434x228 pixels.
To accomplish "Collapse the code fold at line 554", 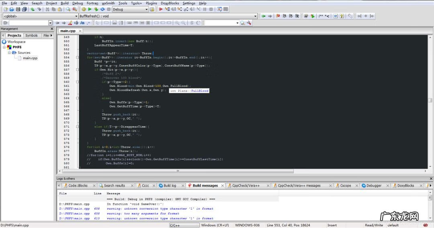I will tap(77, 58).
